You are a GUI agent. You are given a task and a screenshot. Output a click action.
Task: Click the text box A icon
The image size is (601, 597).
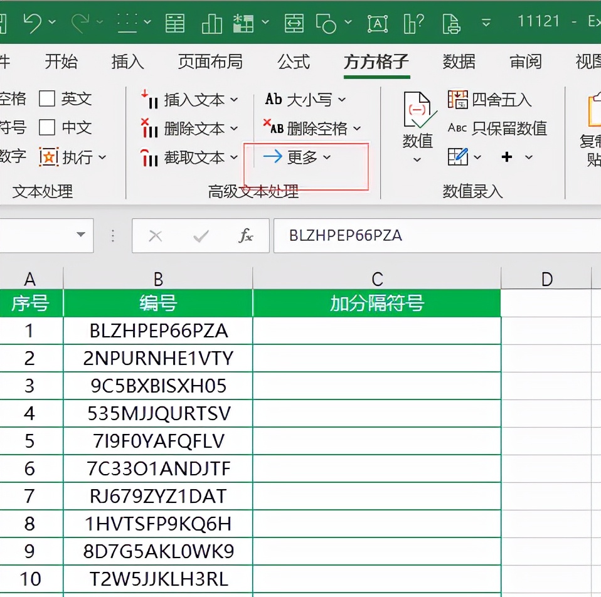378,24
